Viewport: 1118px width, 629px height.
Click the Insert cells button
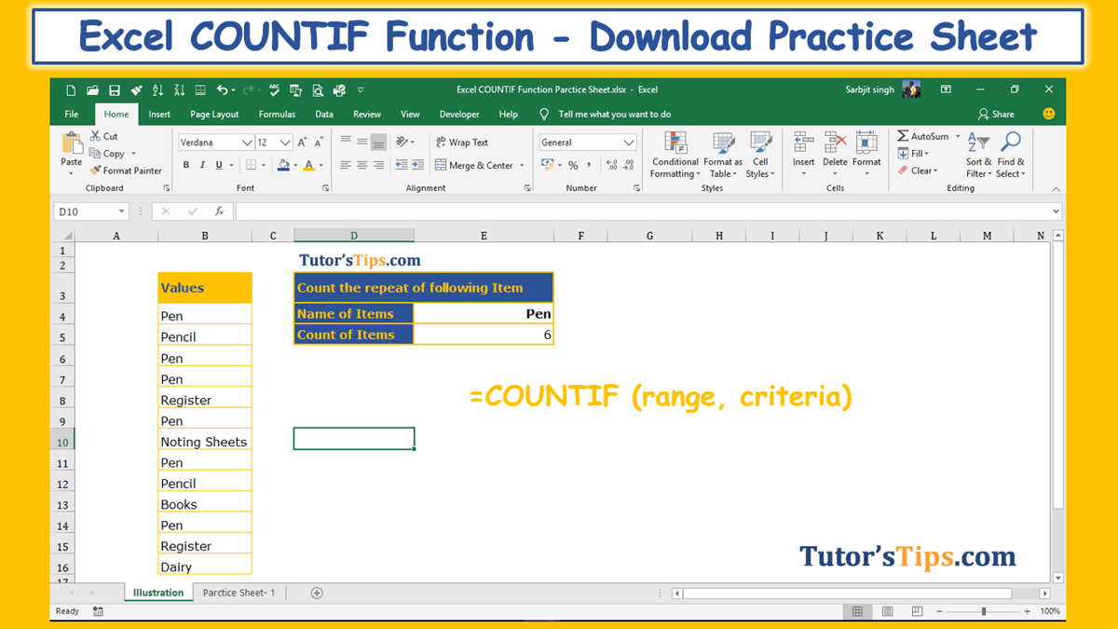tap(803, 155)
